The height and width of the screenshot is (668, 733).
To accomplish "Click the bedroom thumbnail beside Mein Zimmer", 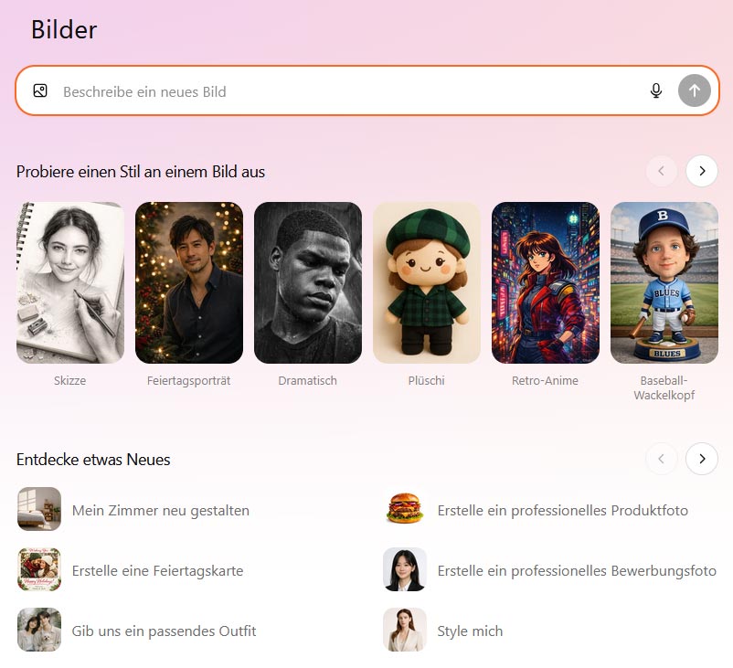I will tap(38, 510).
